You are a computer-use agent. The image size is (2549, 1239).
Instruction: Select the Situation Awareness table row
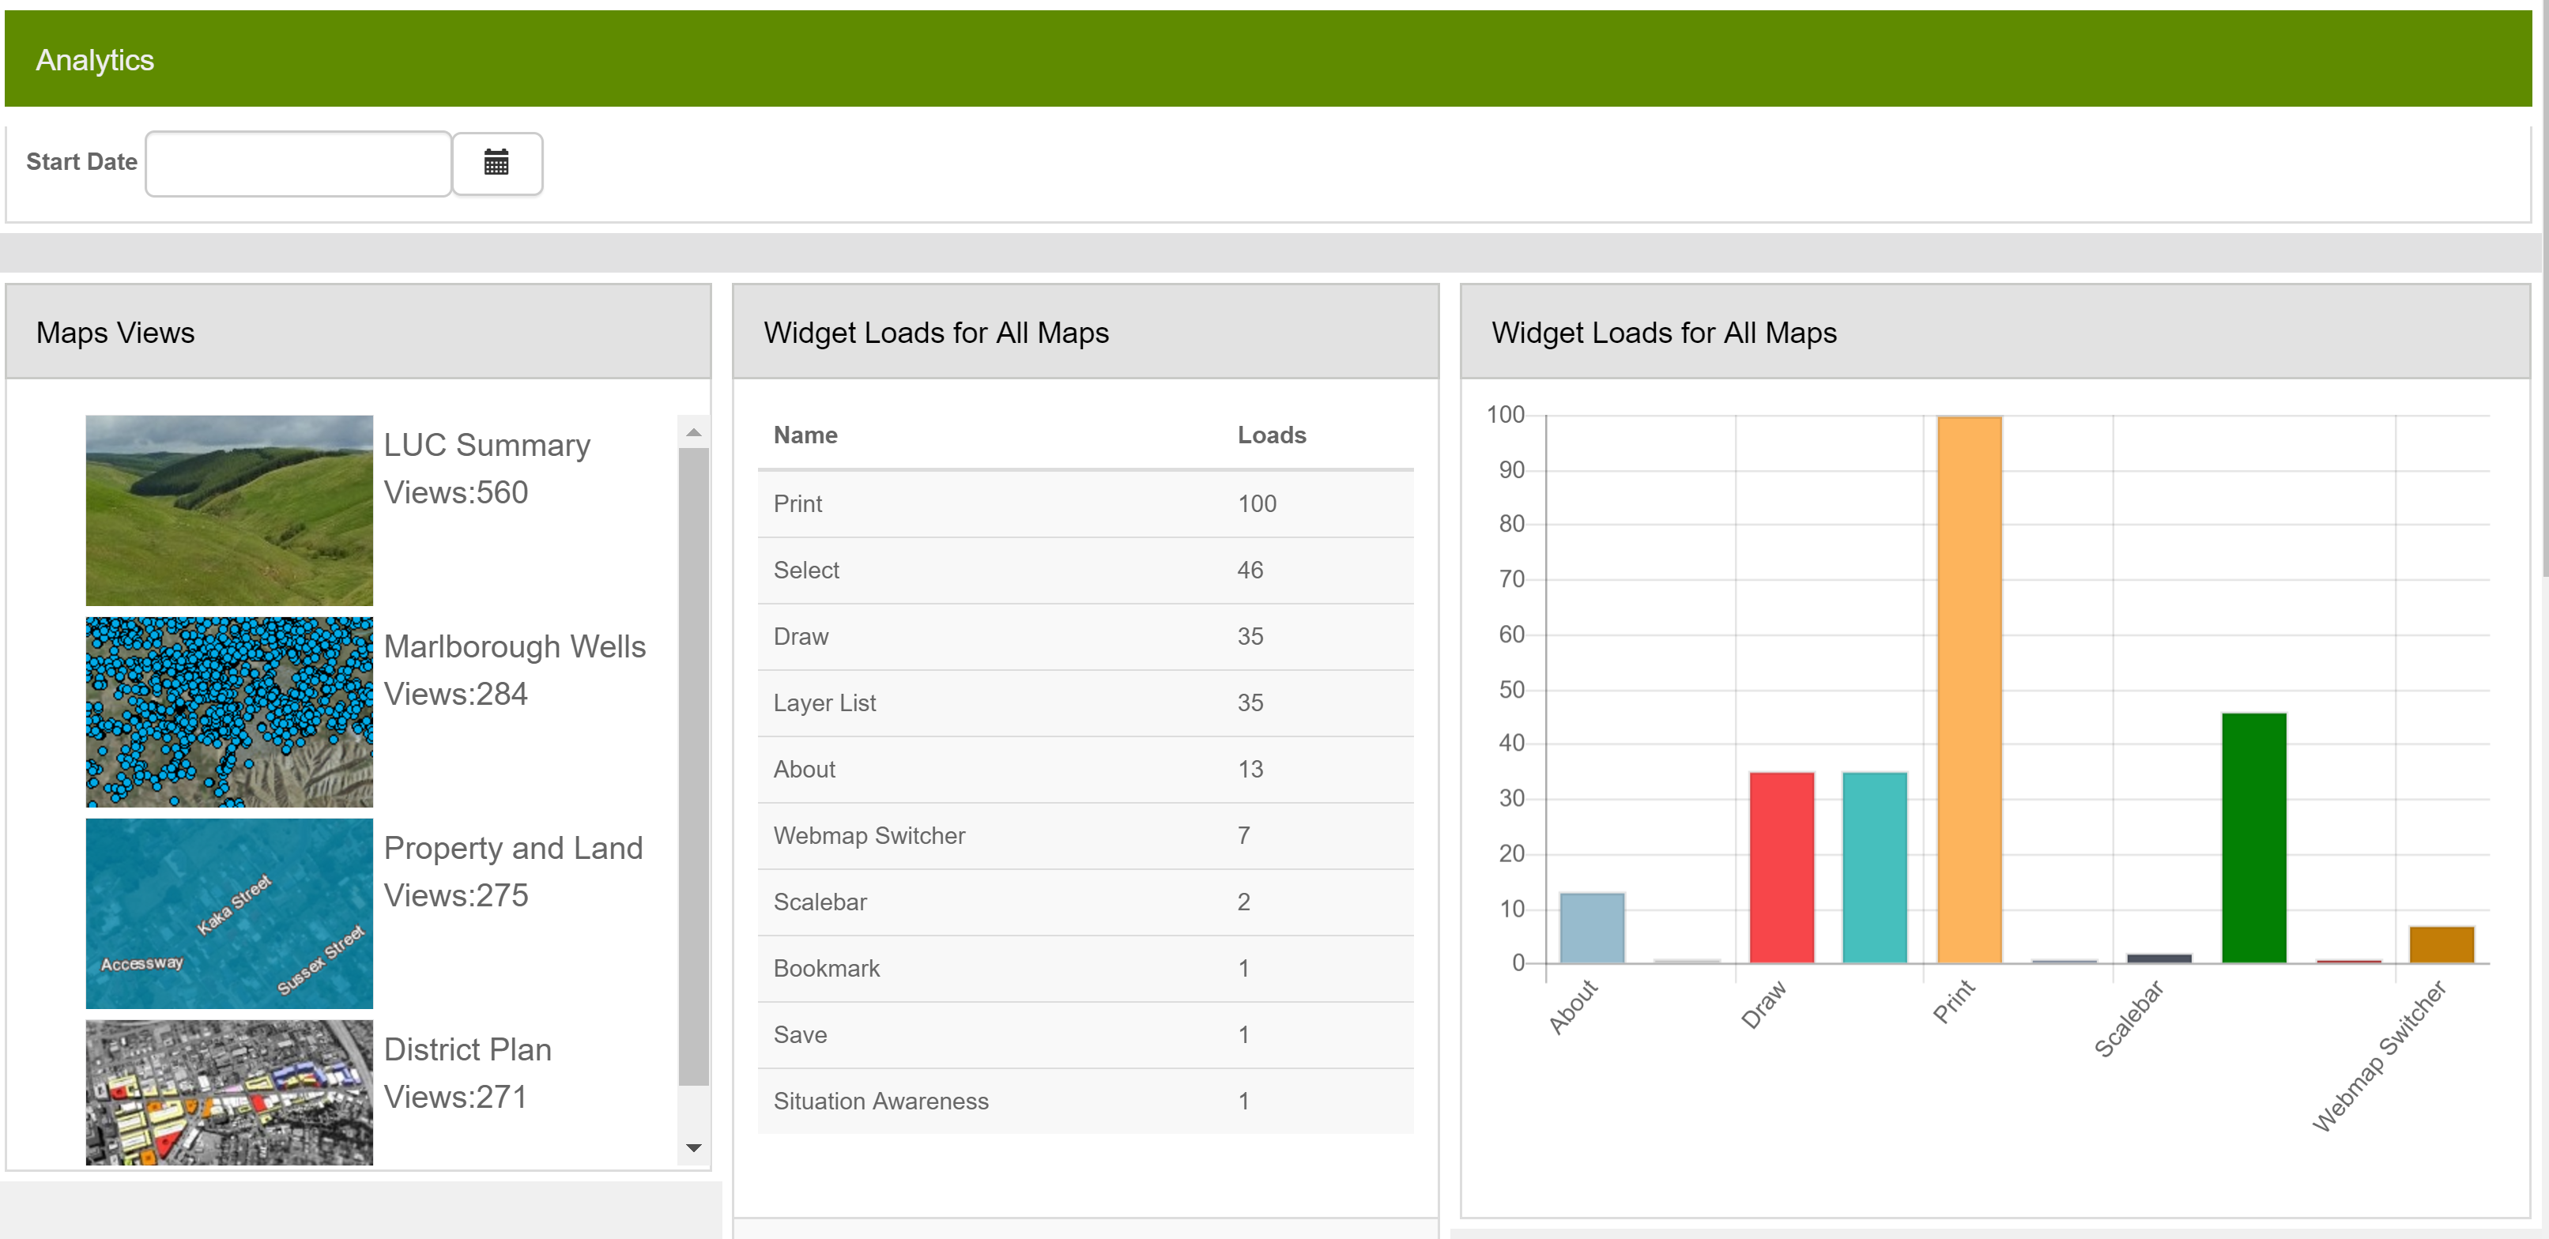click(x=1084, y=1101)
